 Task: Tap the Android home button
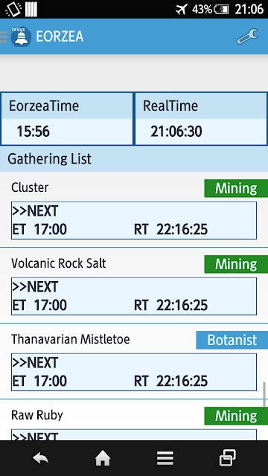103,458
